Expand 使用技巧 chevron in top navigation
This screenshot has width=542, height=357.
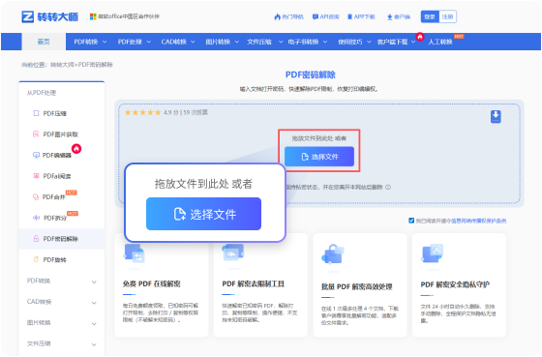coord(369,42)
